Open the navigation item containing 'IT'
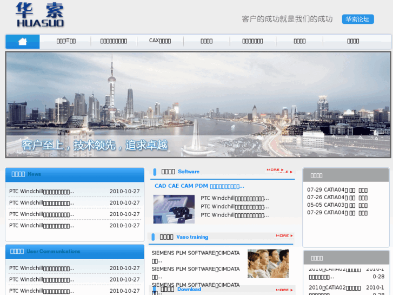 (66, 41)
